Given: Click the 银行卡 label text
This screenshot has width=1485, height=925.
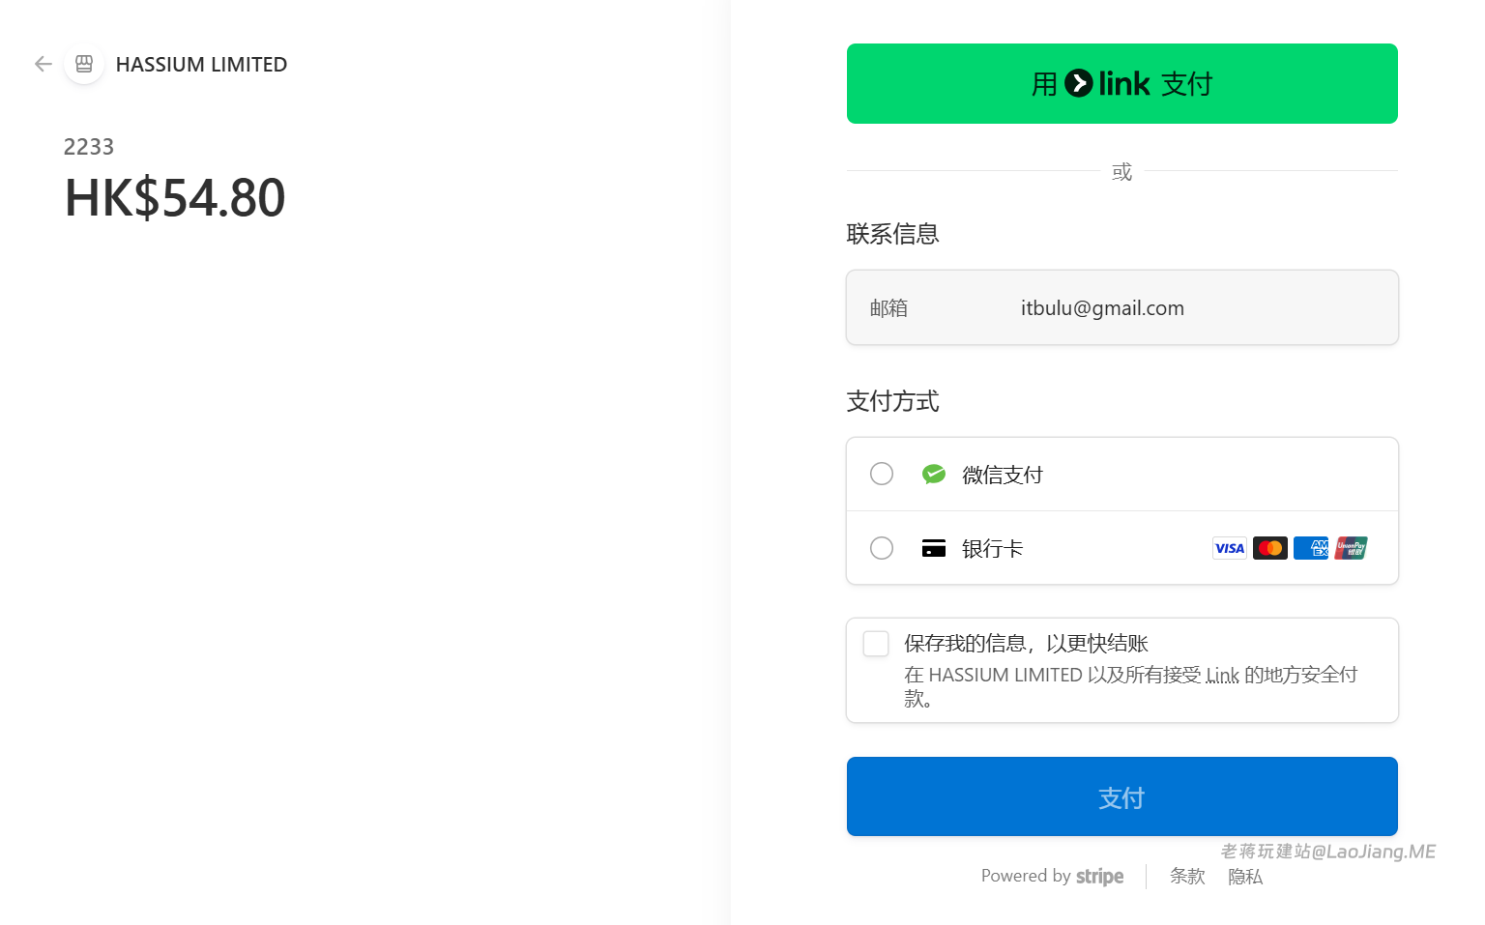Looking at the screenshot, I should point(993,548).
